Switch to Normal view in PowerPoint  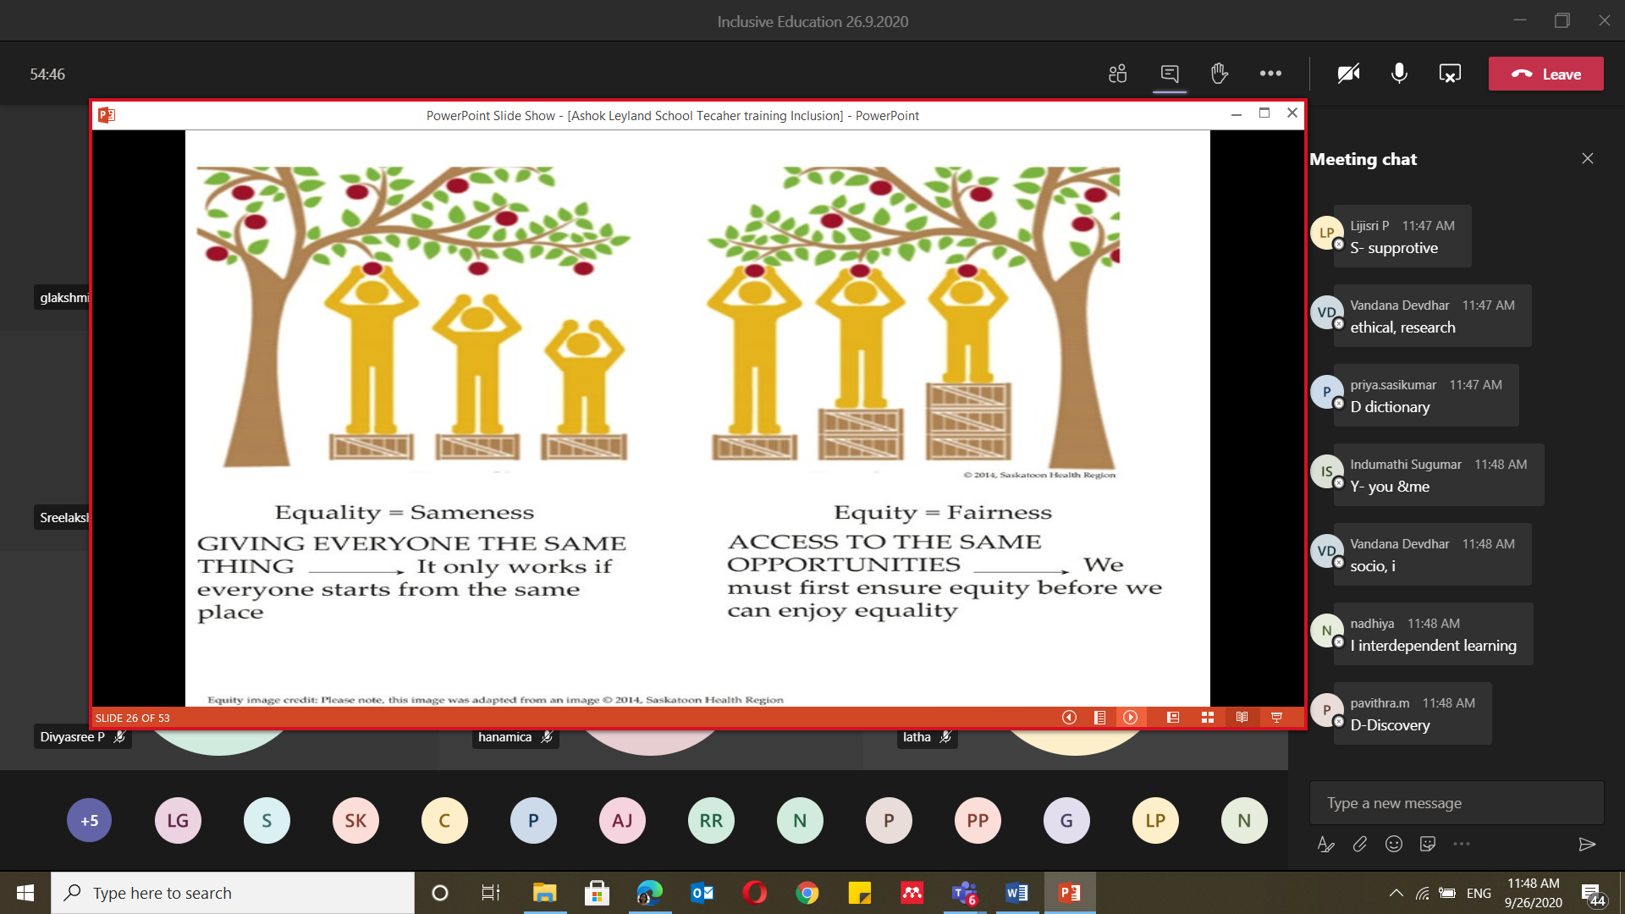coord(1173,718)
